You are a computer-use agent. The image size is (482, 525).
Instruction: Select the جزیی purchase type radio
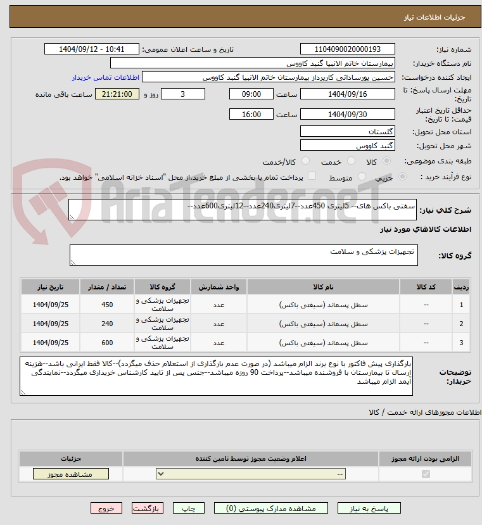click(x=402, y=177)
